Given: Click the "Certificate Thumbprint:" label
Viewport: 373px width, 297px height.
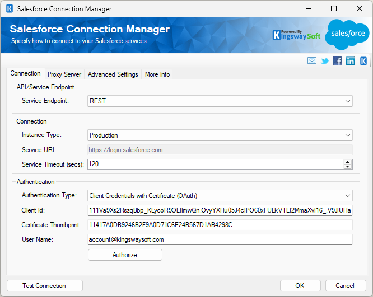Looking at the screenshot, I should pos(51,225).
